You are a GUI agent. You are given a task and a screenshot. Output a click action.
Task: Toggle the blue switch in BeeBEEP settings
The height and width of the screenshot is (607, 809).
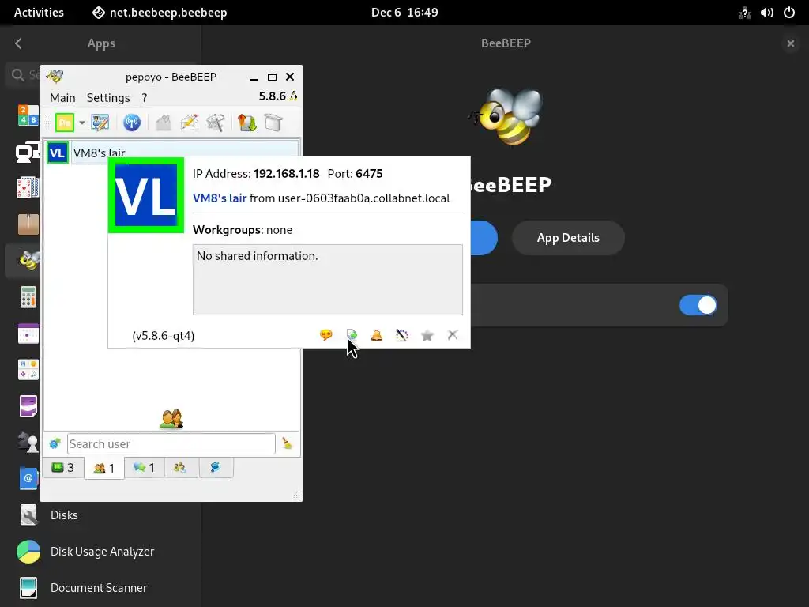[x=698, y=305]
